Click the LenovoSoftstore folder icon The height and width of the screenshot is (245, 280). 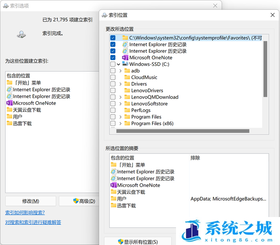127,104
